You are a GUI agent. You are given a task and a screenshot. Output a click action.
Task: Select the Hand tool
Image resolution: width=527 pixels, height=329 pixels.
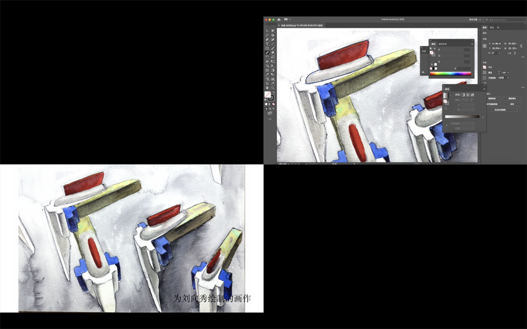click(x=267, y=87)
